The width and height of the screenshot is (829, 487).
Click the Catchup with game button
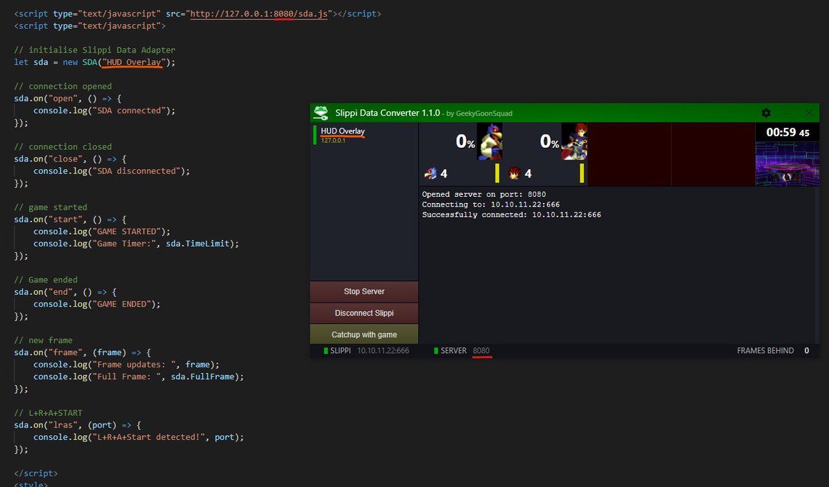point(364,334)
